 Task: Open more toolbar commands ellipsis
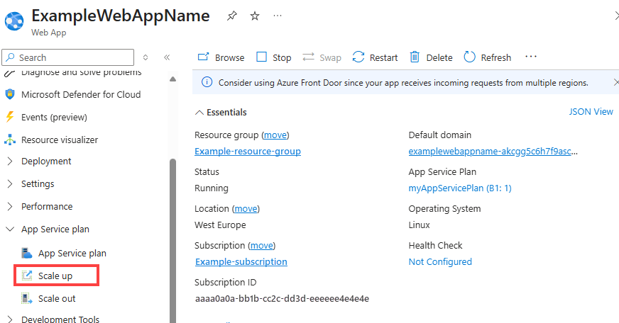pyautogui.click(x=531, y=57)
